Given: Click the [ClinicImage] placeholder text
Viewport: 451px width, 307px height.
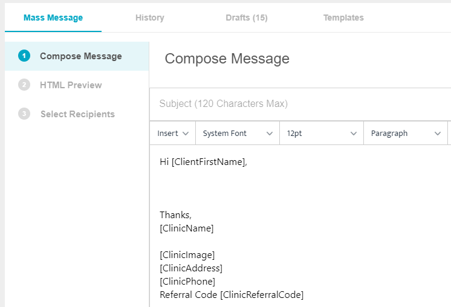Looking at the screenshot, I should 187,255.
